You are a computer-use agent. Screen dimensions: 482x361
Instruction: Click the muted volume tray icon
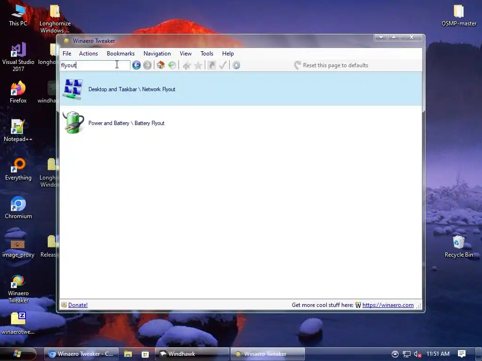click(418, 354)
